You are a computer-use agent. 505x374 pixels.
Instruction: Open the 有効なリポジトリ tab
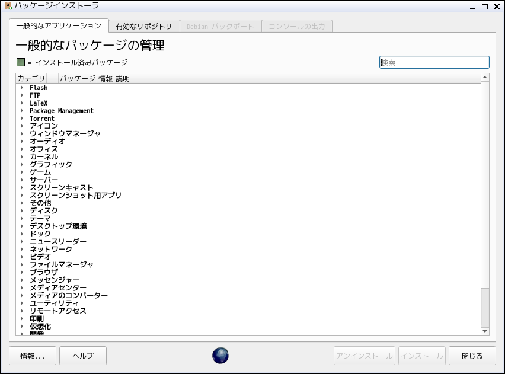144,27
